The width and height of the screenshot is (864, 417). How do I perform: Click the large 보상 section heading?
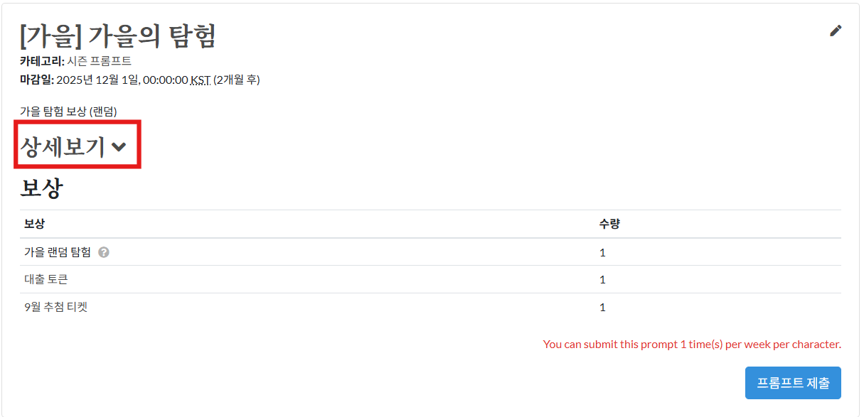coord(41,188)
